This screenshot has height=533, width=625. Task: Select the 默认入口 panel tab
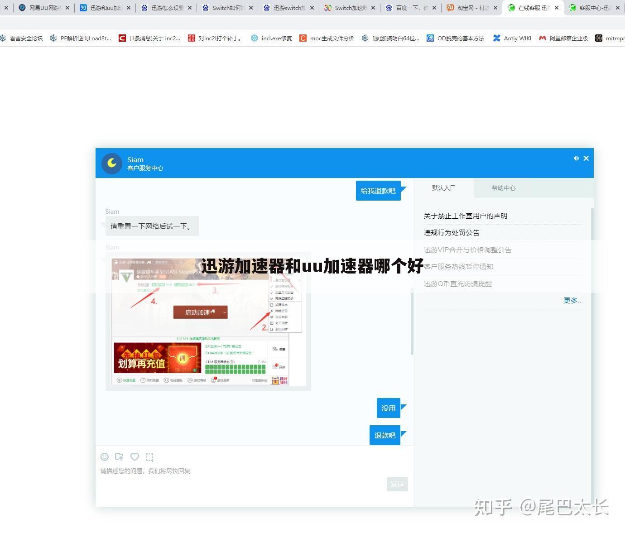coord(444,188)
